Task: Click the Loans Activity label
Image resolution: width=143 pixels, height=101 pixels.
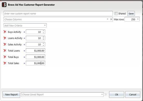Action: (15, 38)
